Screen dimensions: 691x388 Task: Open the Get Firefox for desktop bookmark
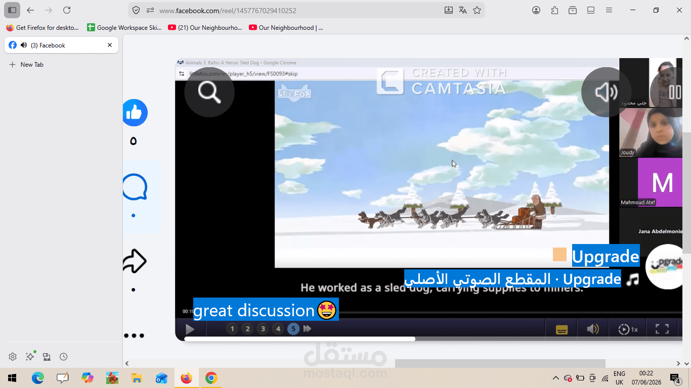pos(42,28)
